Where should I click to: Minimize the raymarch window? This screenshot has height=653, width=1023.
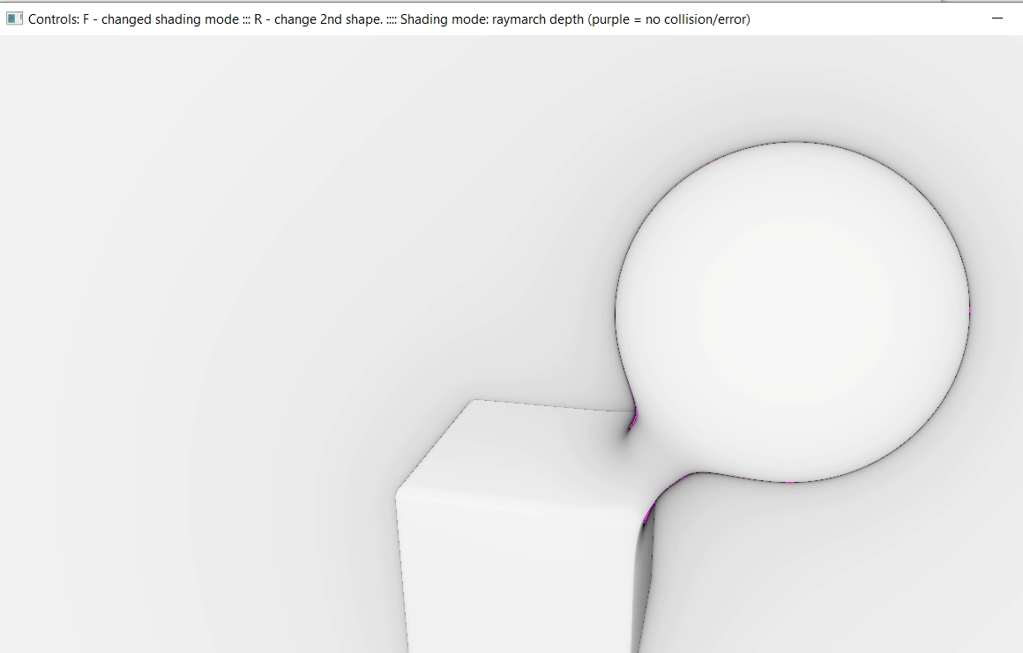[x=997, y=19]
